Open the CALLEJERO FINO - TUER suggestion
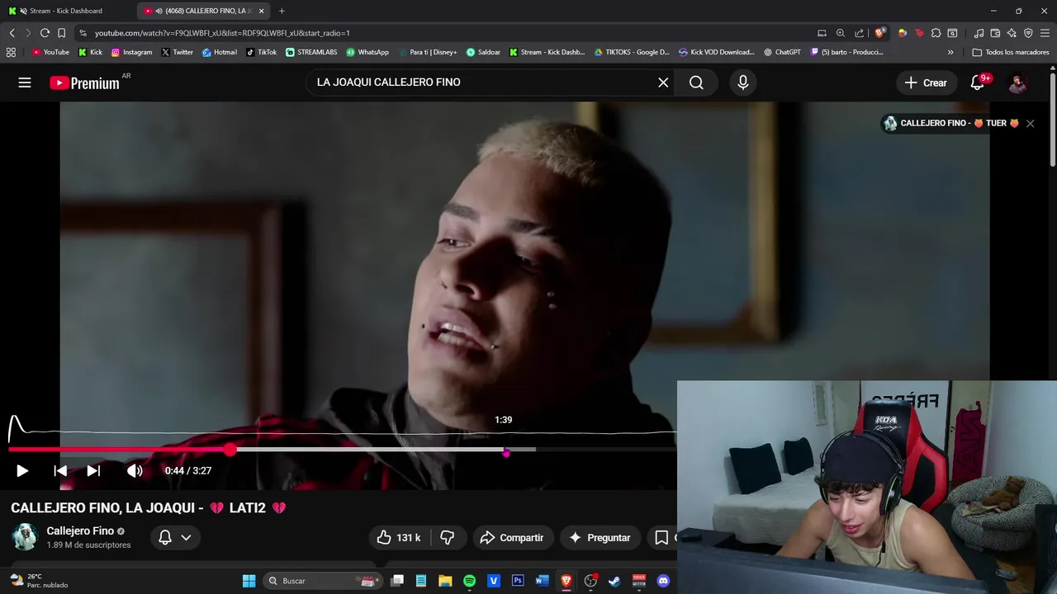The width and height of the screenshot is (1057, 594). [950, 124]
